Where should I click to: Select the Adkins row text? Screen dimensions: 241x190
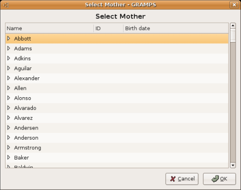pos(22,58)
